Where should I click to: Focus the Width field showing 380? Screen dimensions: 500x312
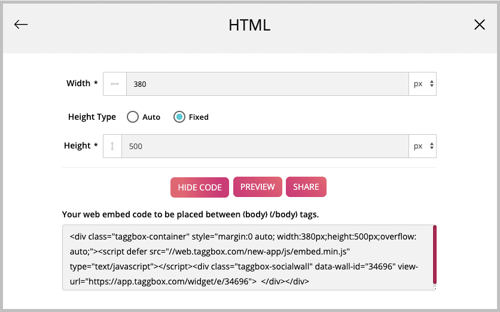(267, 84)
